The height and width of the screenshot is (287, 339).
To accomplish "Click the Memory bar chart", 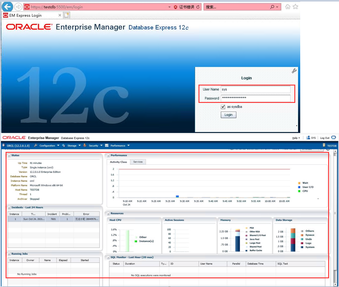I will (238, 240).
